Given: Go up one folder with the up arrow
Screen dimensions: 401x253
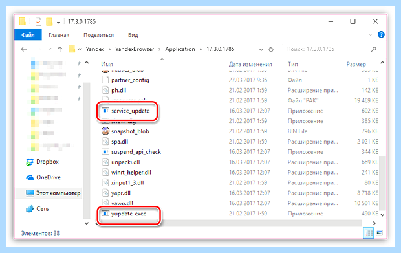Looking at the screenshot, I should click(60, 49).
